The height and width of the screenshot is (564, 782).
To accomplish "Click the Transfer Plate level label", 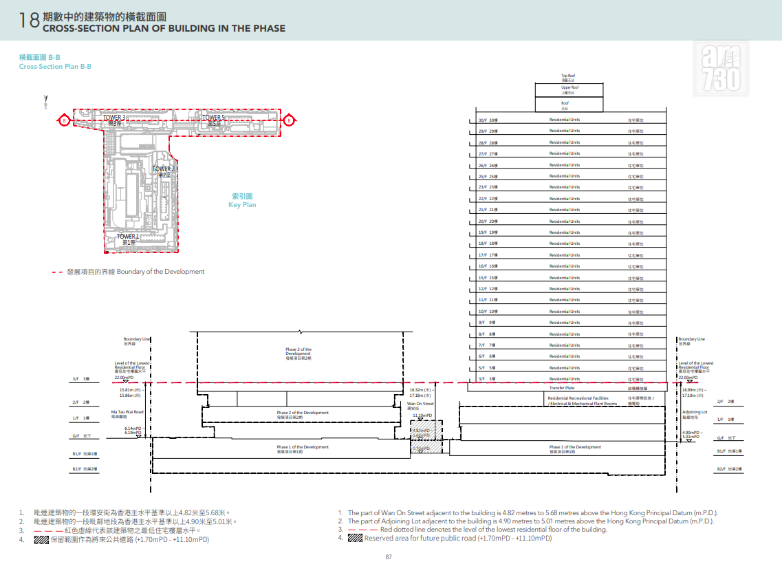I will coord(562,387).
